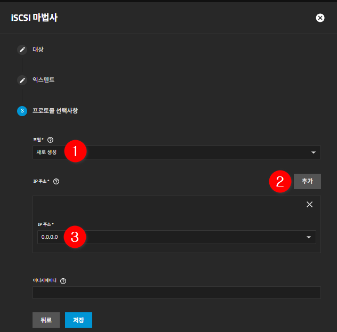Save with the 저장 button
This screenshot has height=332, width=337.
[78, 320]
